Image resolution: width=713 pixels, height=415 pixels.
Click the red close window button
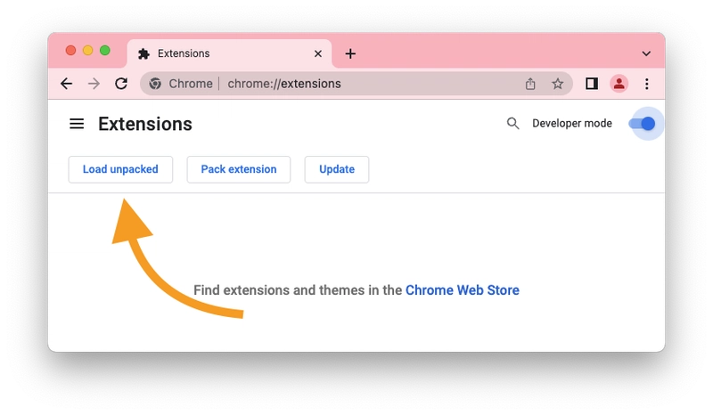(70, 51)
